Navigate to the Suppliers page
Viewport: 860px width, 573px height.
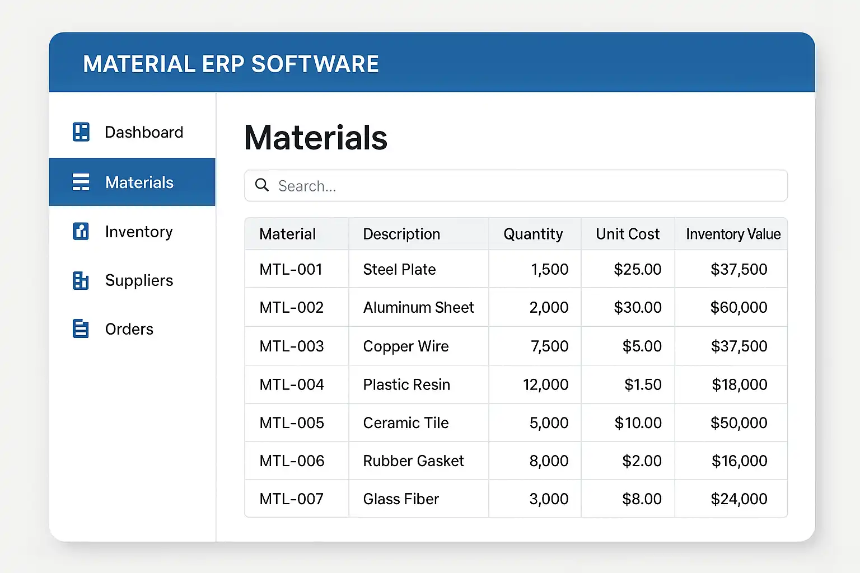(139, 280)
